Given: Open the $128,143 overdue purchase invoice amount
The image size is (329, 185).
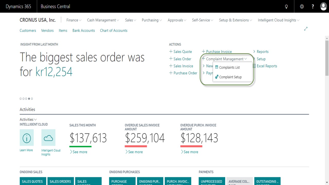Looking at the screenshot, I should (x=199, y=138).
